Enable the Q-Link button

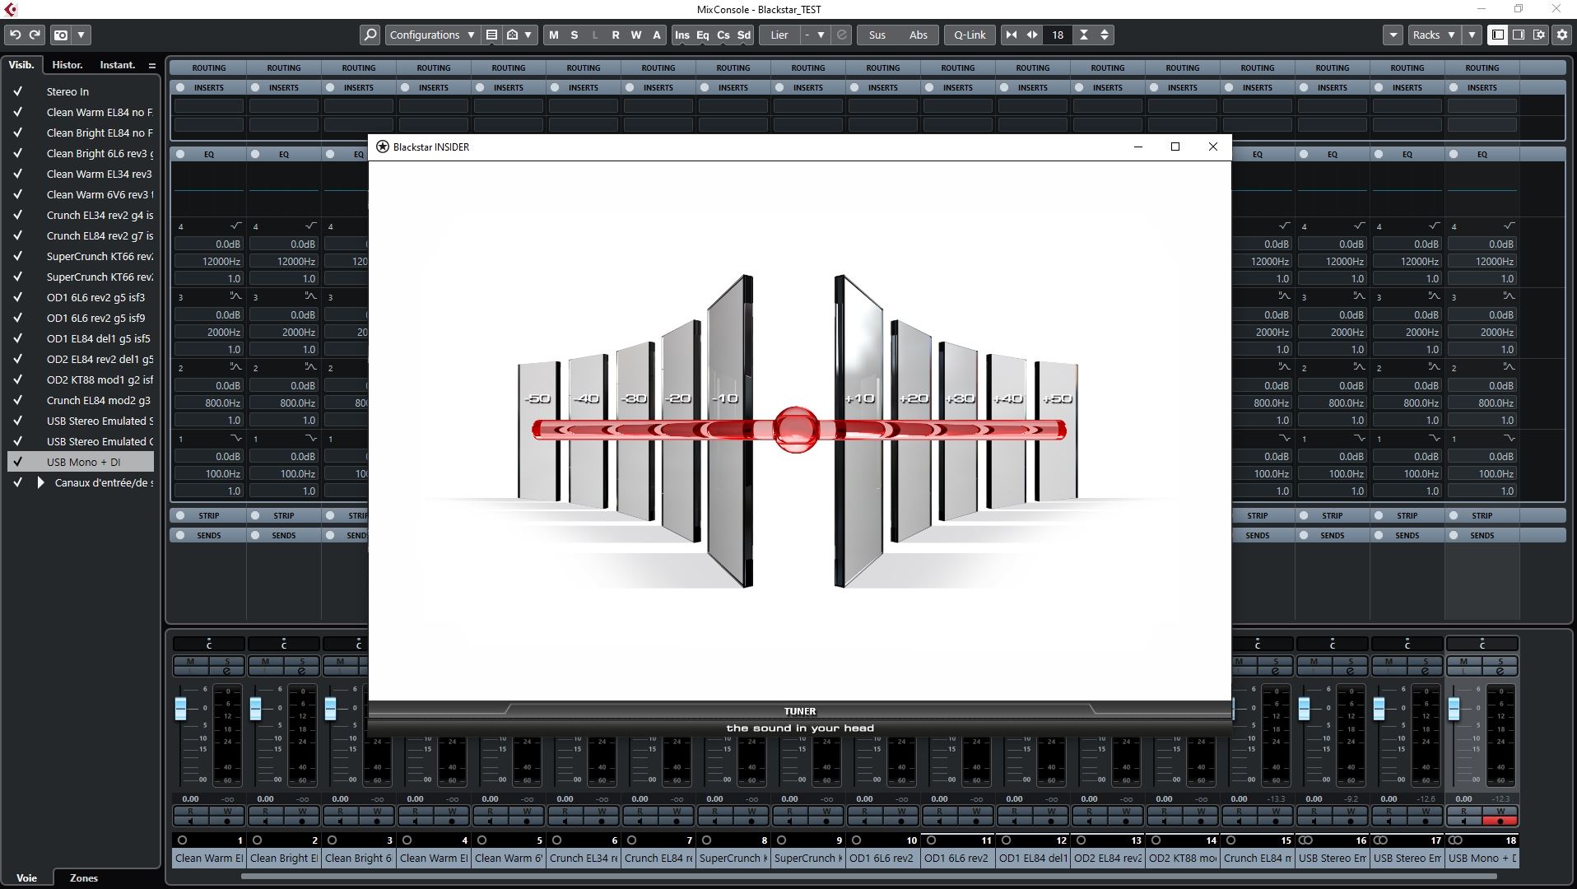click(x=970, y=35)
